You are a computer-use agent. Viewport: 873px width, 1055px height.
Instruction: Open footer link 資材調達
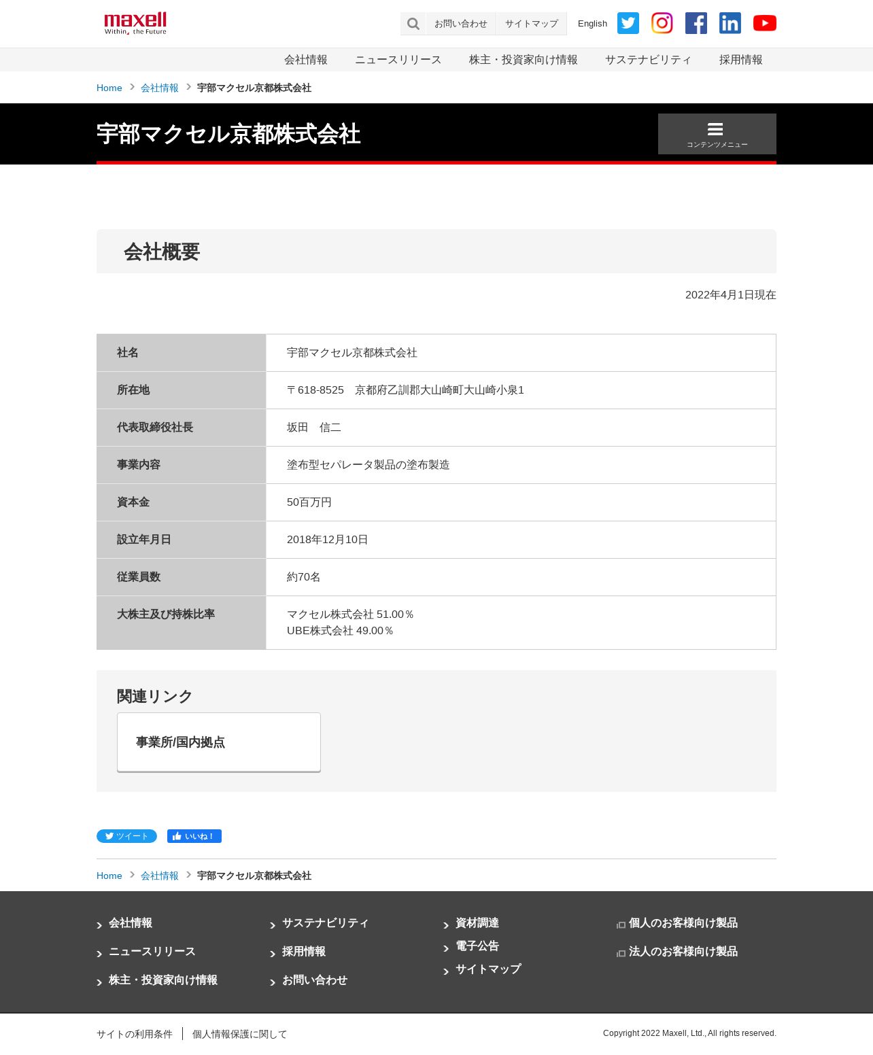(x=477, y=923)
